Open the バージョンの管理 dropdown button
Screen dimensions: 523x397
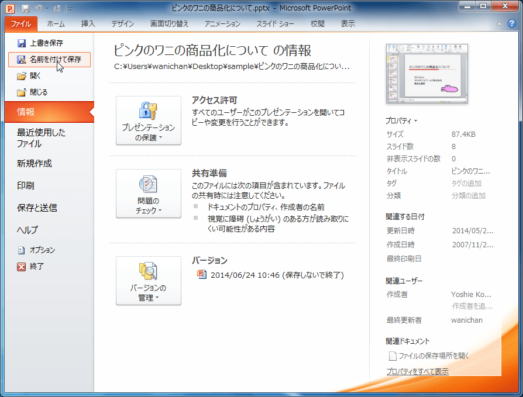(149, 281)
